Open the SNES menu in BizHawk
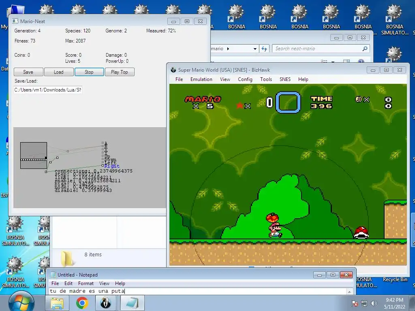The image size is (415, 311). tap(285, 79)
